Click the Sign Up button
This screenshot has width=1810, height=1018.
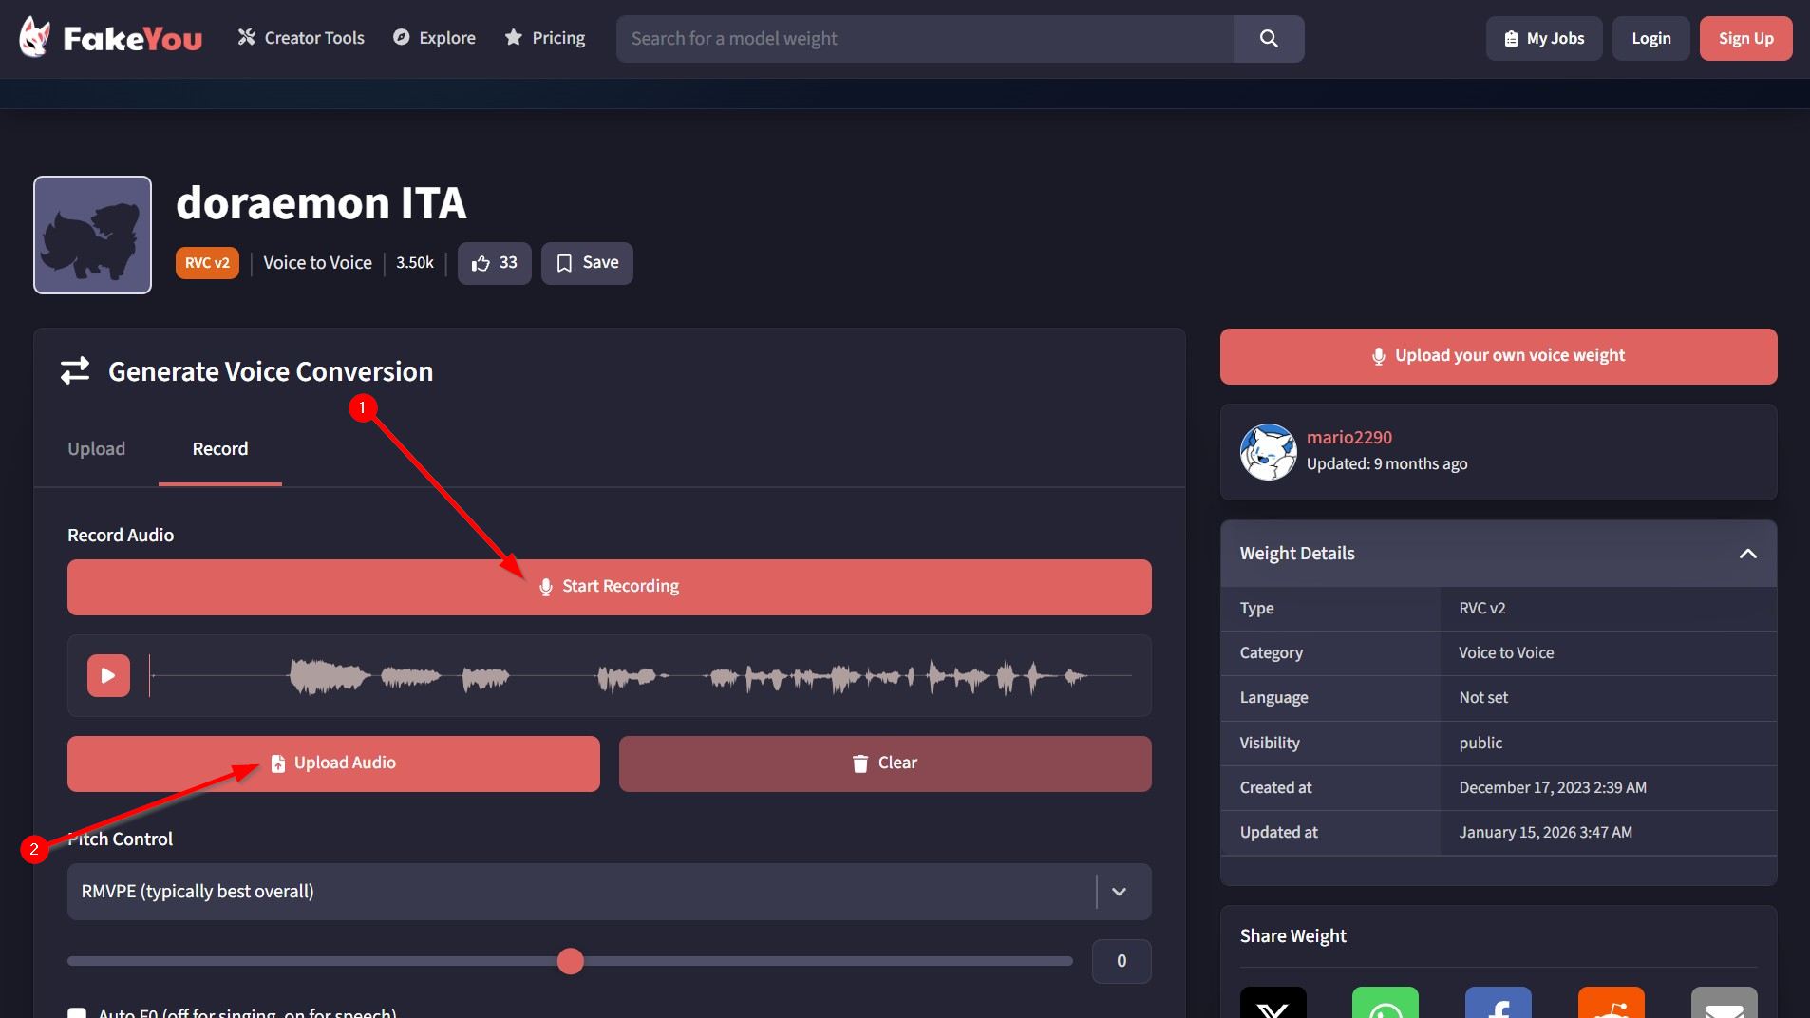1745,39
